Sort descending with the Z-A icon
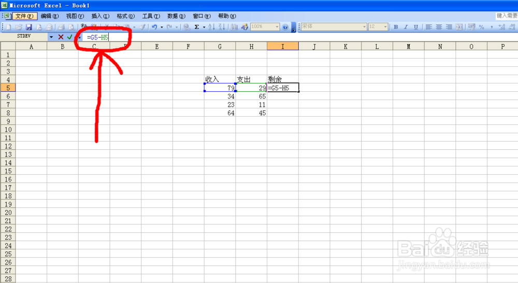This screenshot has width=518, height=283. coord(222,27)
